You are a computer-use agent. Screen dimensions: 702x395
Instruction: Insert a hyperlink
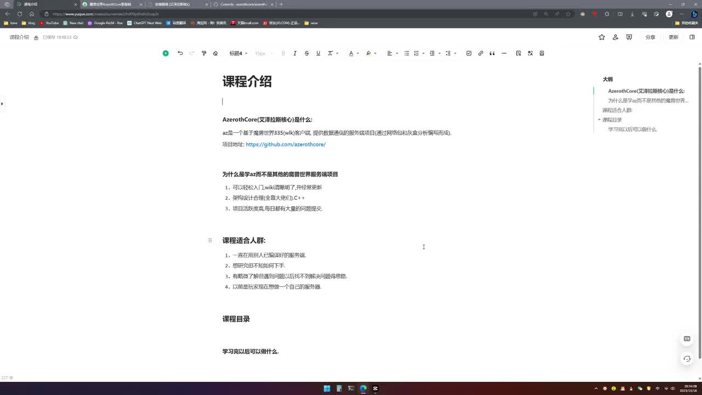[480, 53]
